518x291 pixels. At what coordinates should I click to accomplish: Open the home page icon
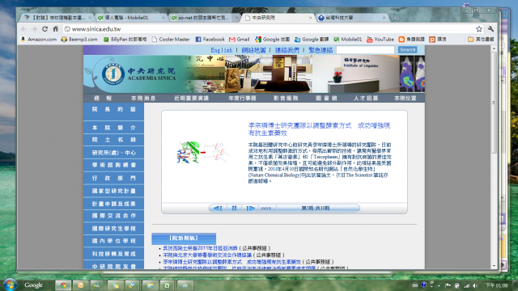(56, 29)
